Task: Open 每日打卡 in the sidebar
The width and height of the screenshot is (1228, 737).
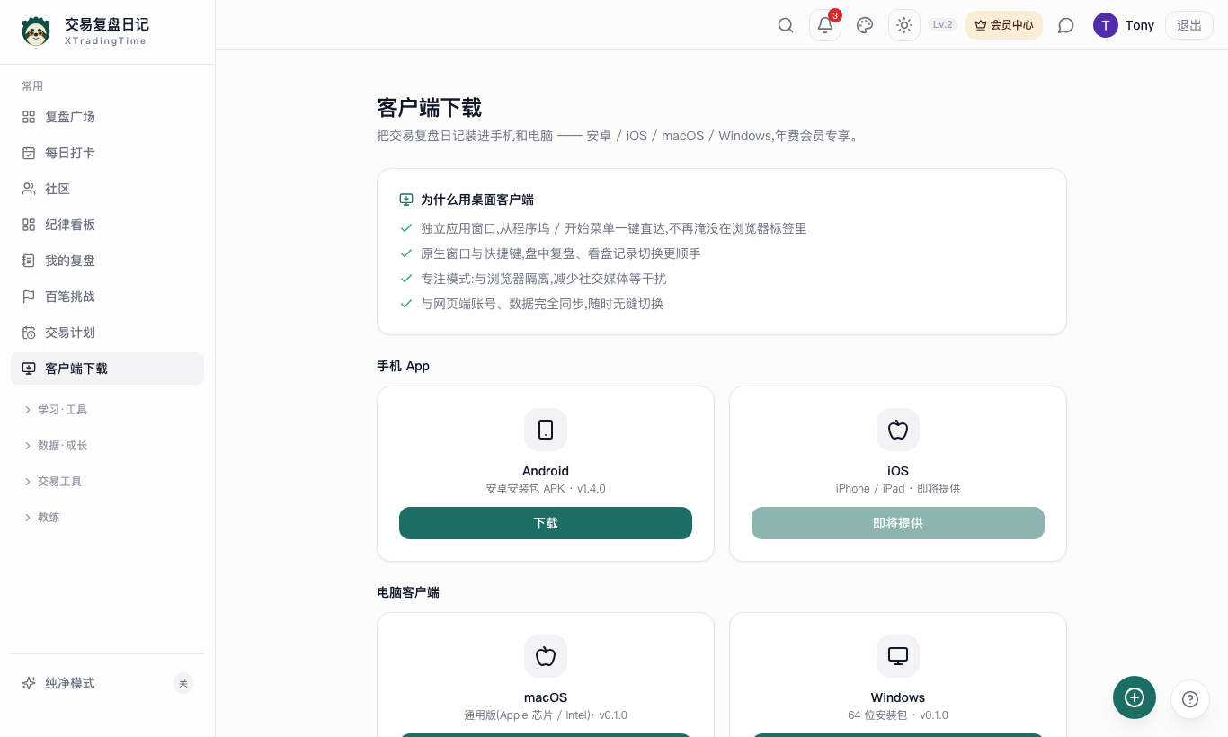Action: [x=107, y=153]
